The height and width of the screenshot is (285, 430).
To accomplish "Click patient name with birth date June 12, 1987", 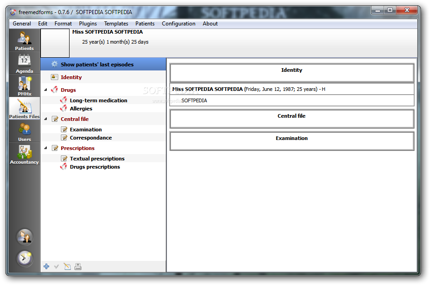I will click(292, 89).
